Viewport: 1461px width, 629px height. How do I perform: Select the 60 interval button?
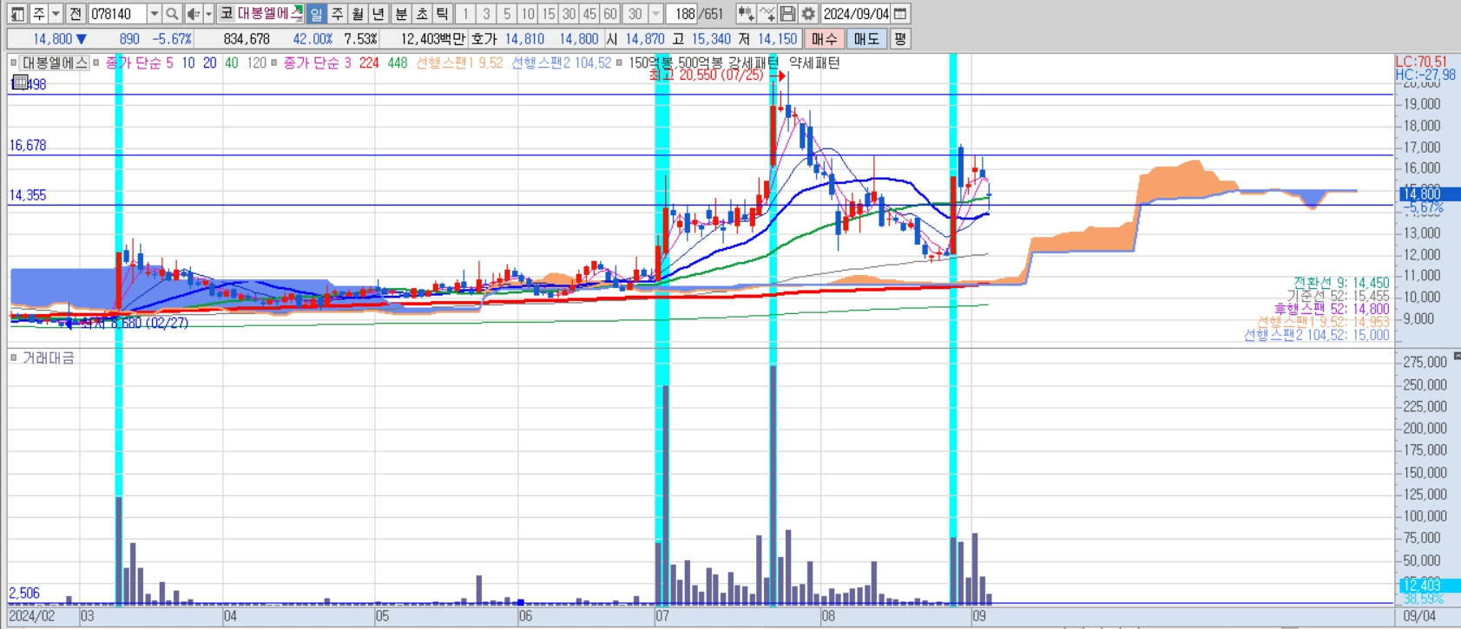click(x=610, y=14)
